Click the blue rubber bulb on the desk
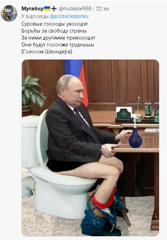Image resolution: width=167 pixels, height=240 pixels. pos(135,137)
